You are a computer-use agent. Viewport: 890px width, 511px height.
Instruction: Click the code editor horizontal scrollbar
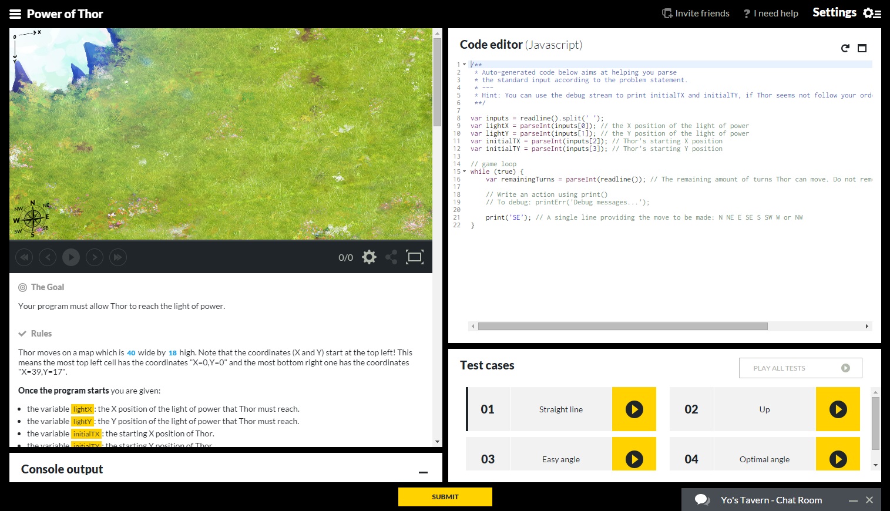(623, 326)
